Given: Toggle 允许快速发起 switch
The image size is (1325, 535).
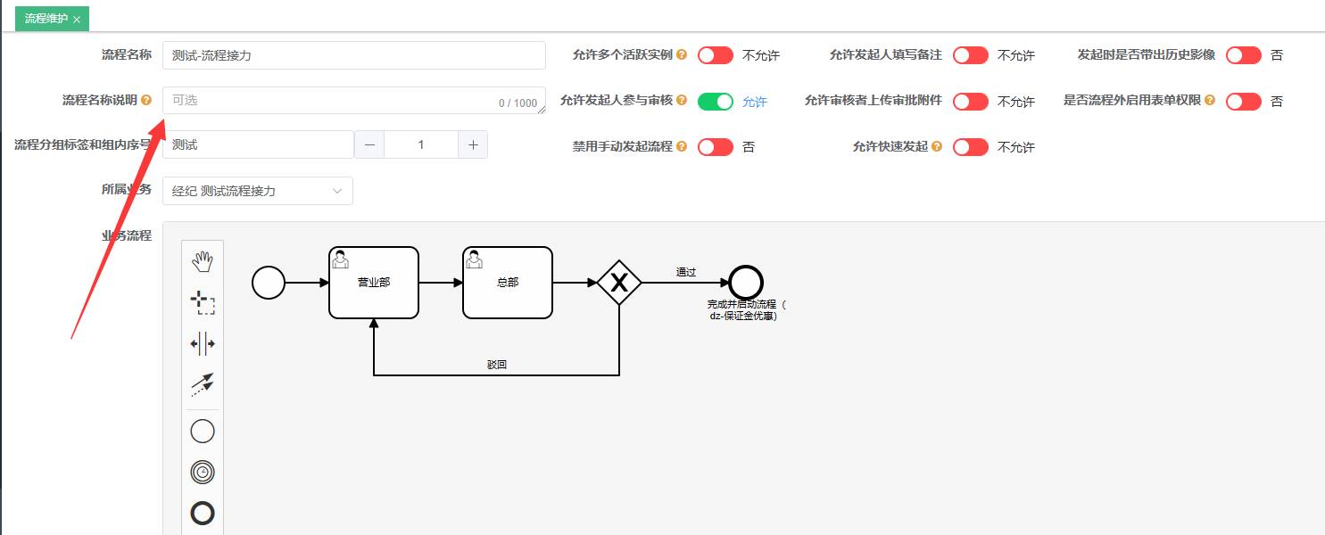Looking at the screenshot, I should click(x=971, y=147).
